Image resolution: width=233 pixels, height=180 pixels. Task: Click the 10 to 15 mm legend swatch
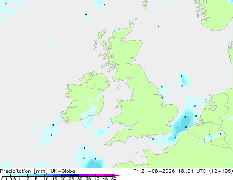coord(49,175)
